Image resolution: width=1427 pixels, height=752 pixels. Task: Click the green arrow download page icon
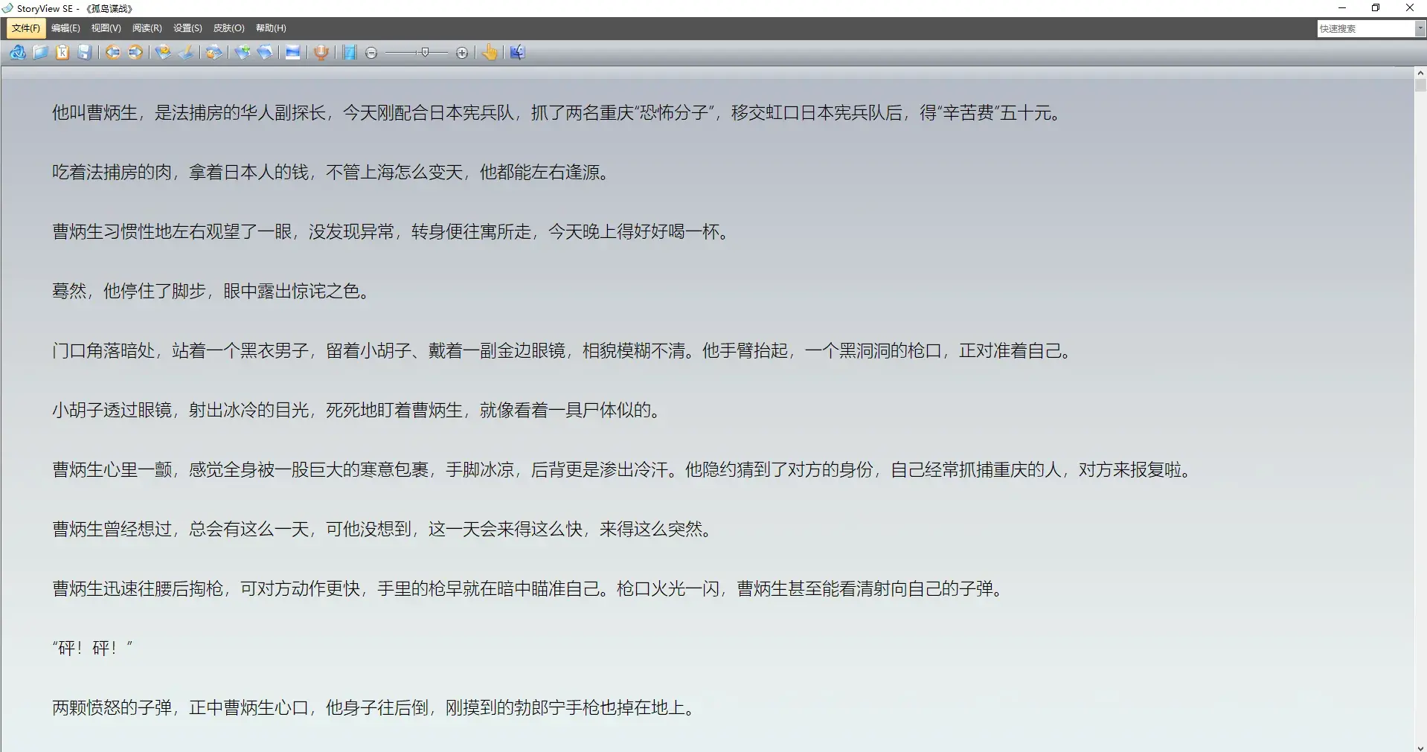click(x=243, y=52)
